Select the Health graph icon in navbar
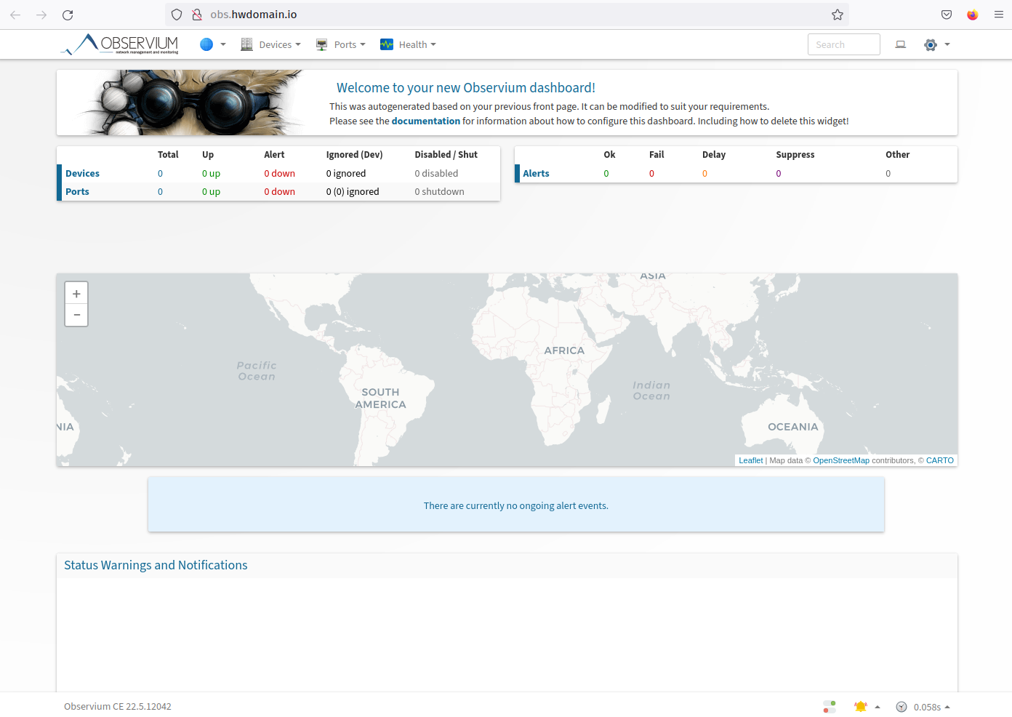This screenshot has width=1012, height=717. (386, 44)
